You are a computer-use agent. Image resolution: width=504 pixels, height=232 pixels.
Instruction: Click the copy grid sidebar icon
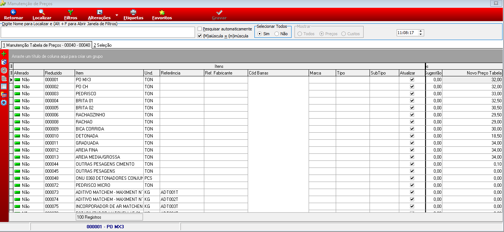tap(4, 95)
